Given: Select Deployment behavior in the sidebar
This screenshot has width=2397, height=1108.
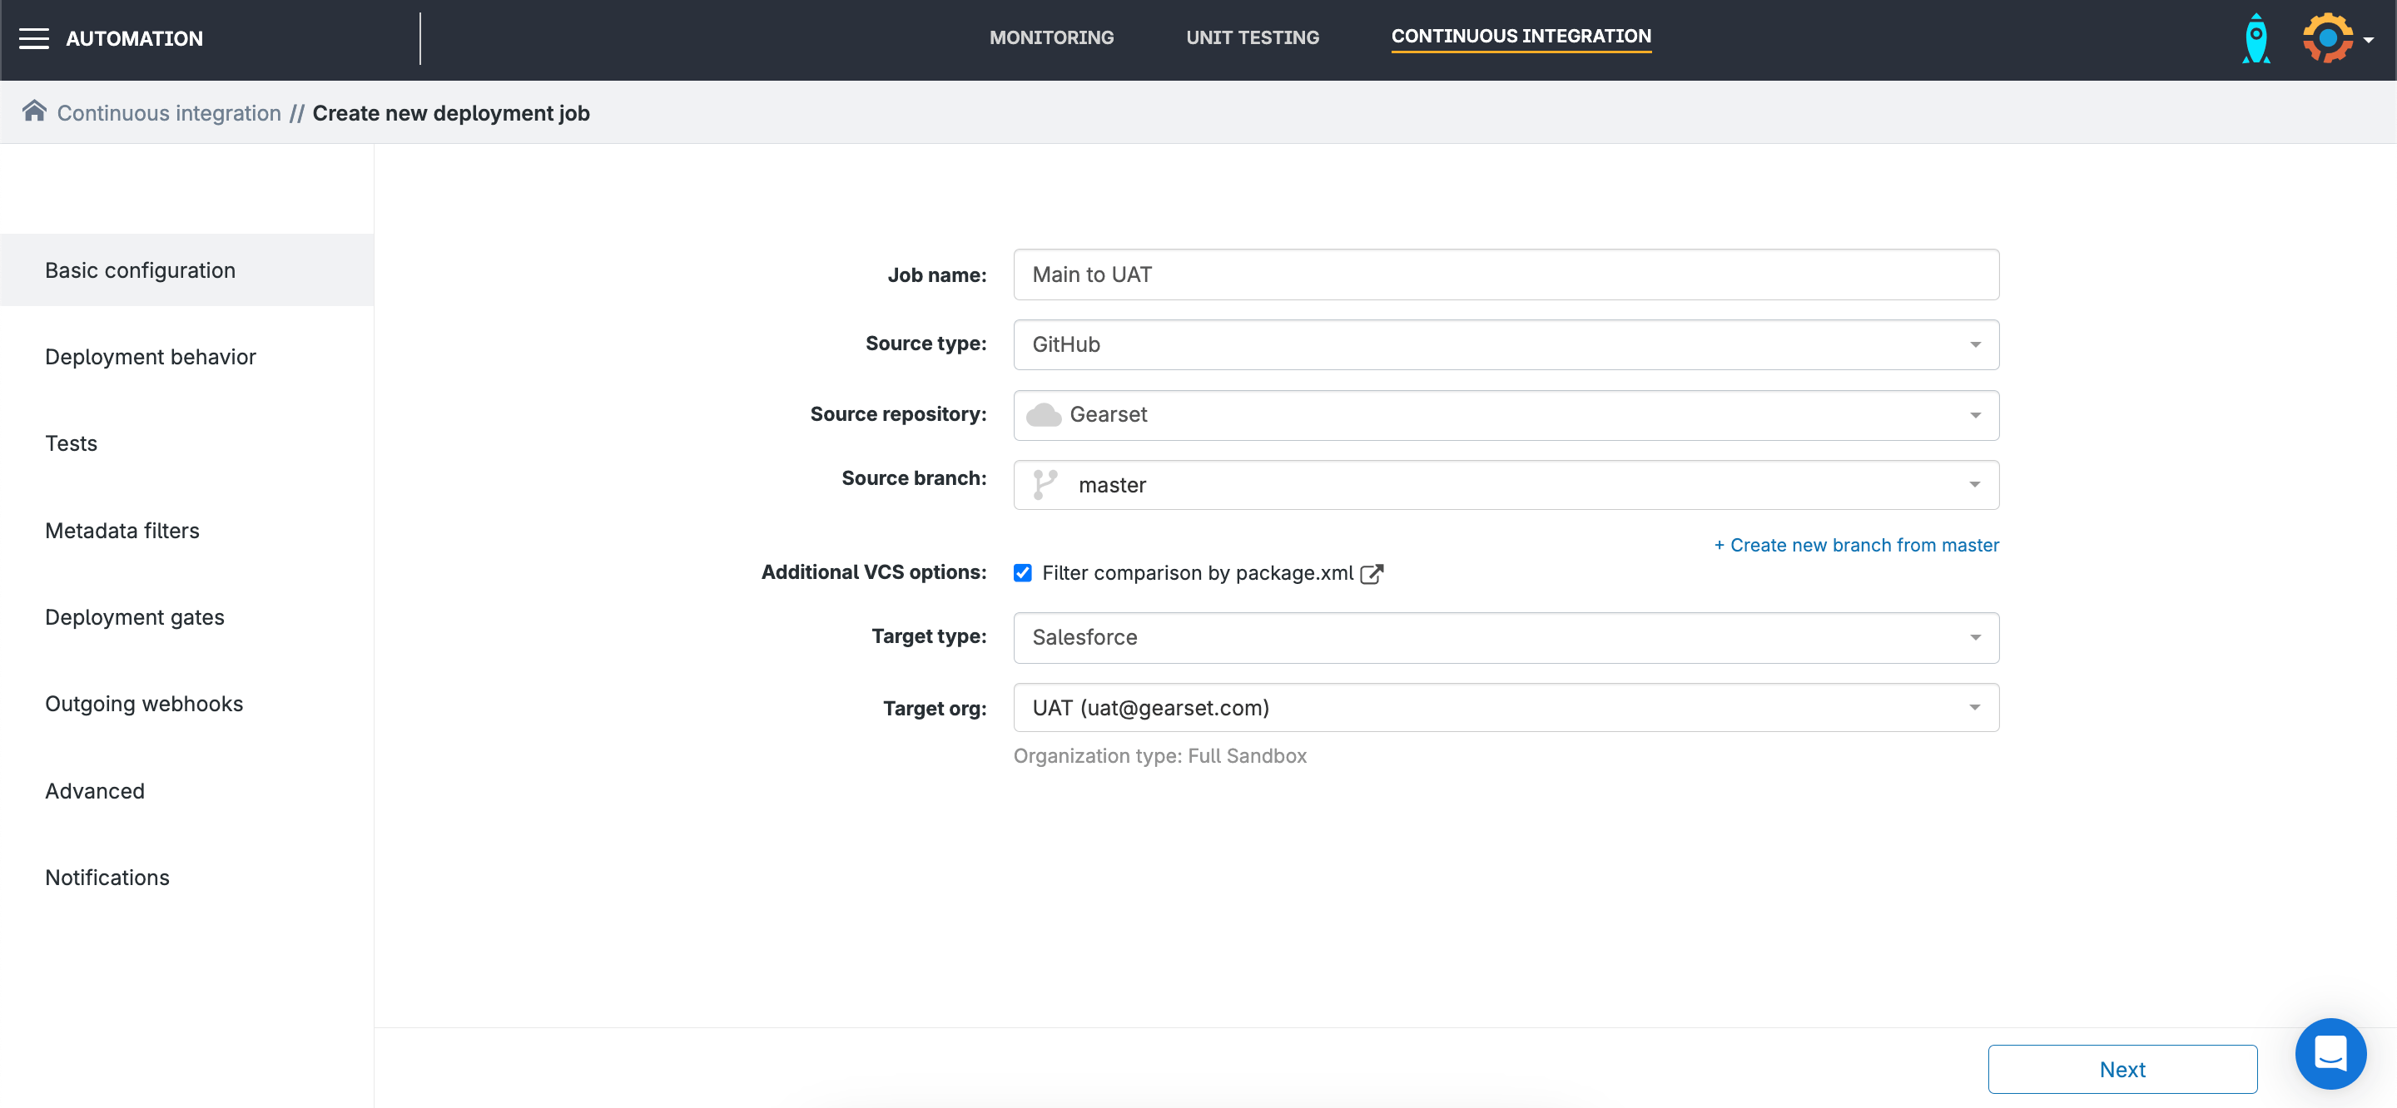Looking at the screenshot, I should click(150, 357).
